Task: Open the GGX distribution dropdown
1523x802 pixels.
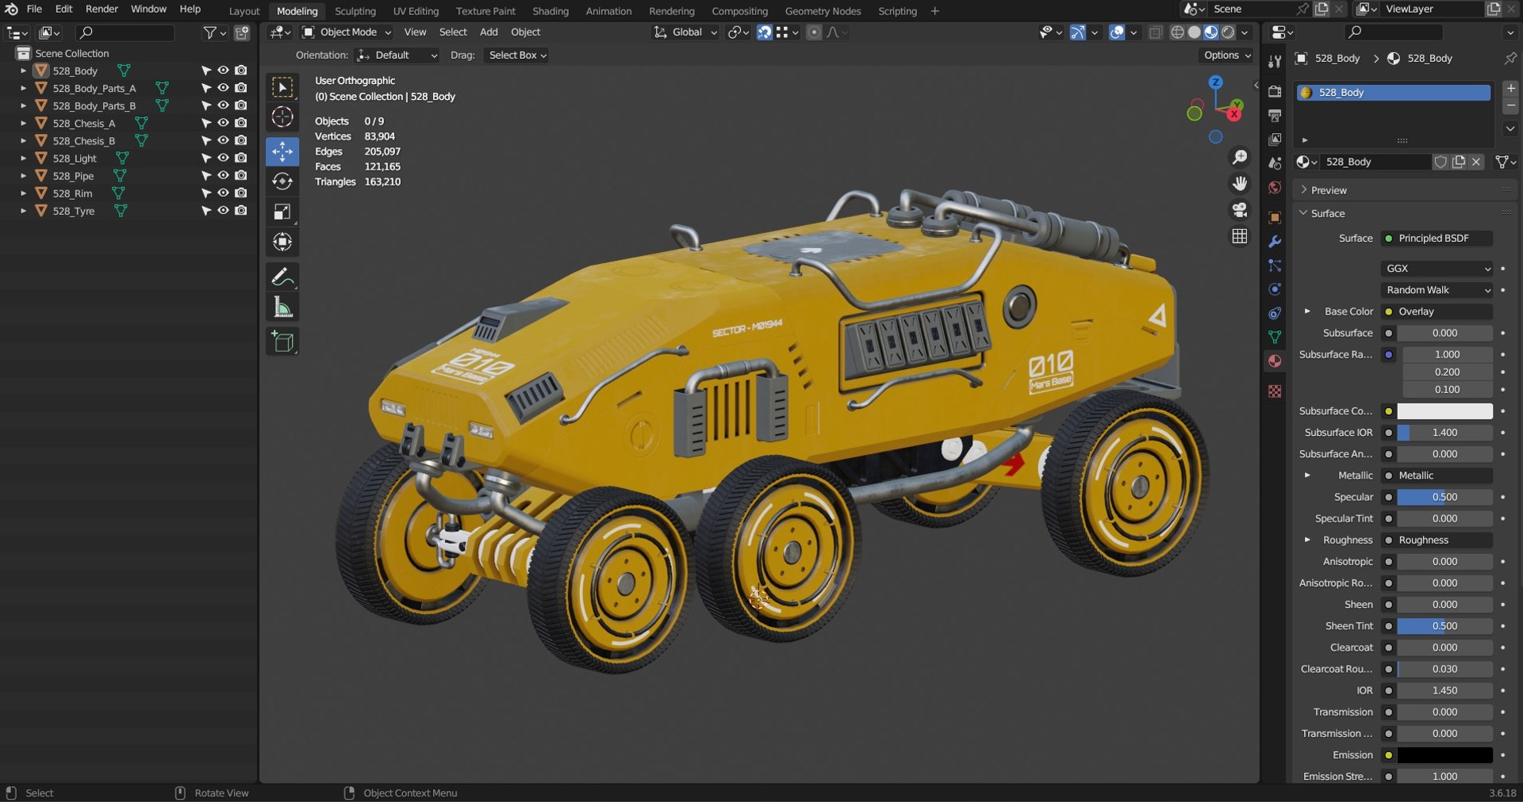Action: 1438,269
